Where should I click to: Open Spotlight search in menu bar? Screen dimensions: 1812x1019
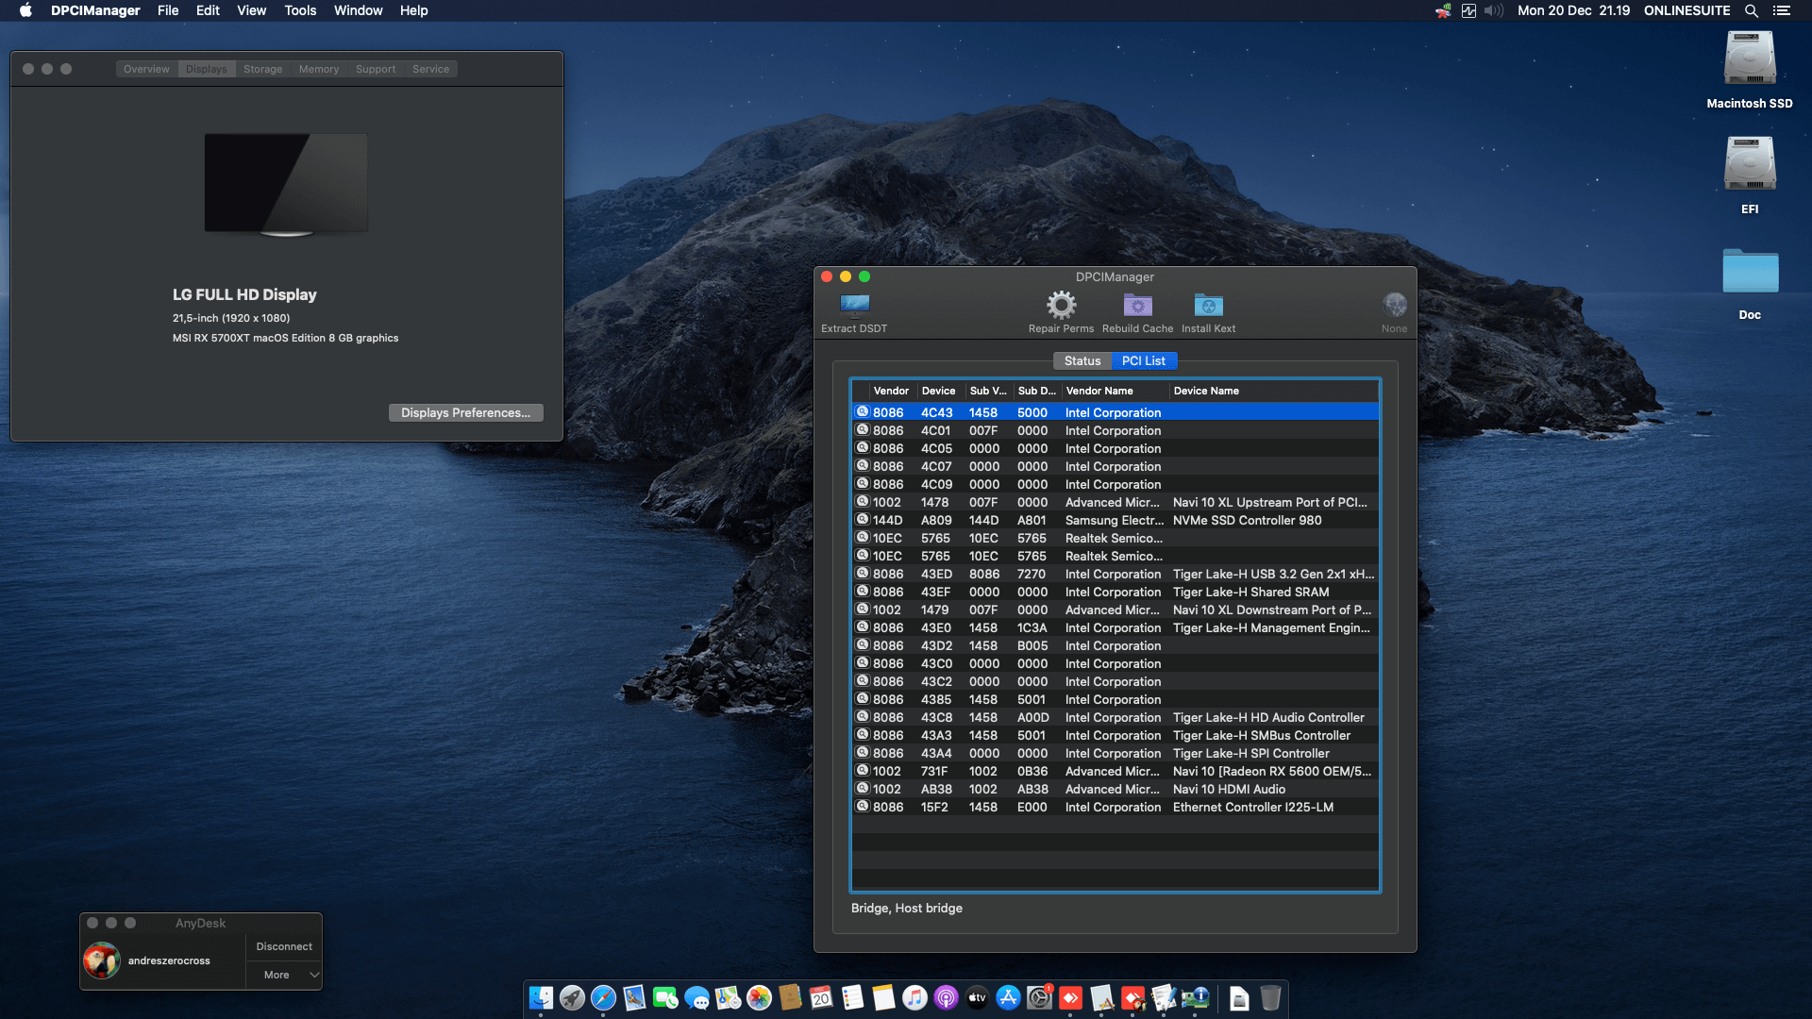click(1751, 10)
